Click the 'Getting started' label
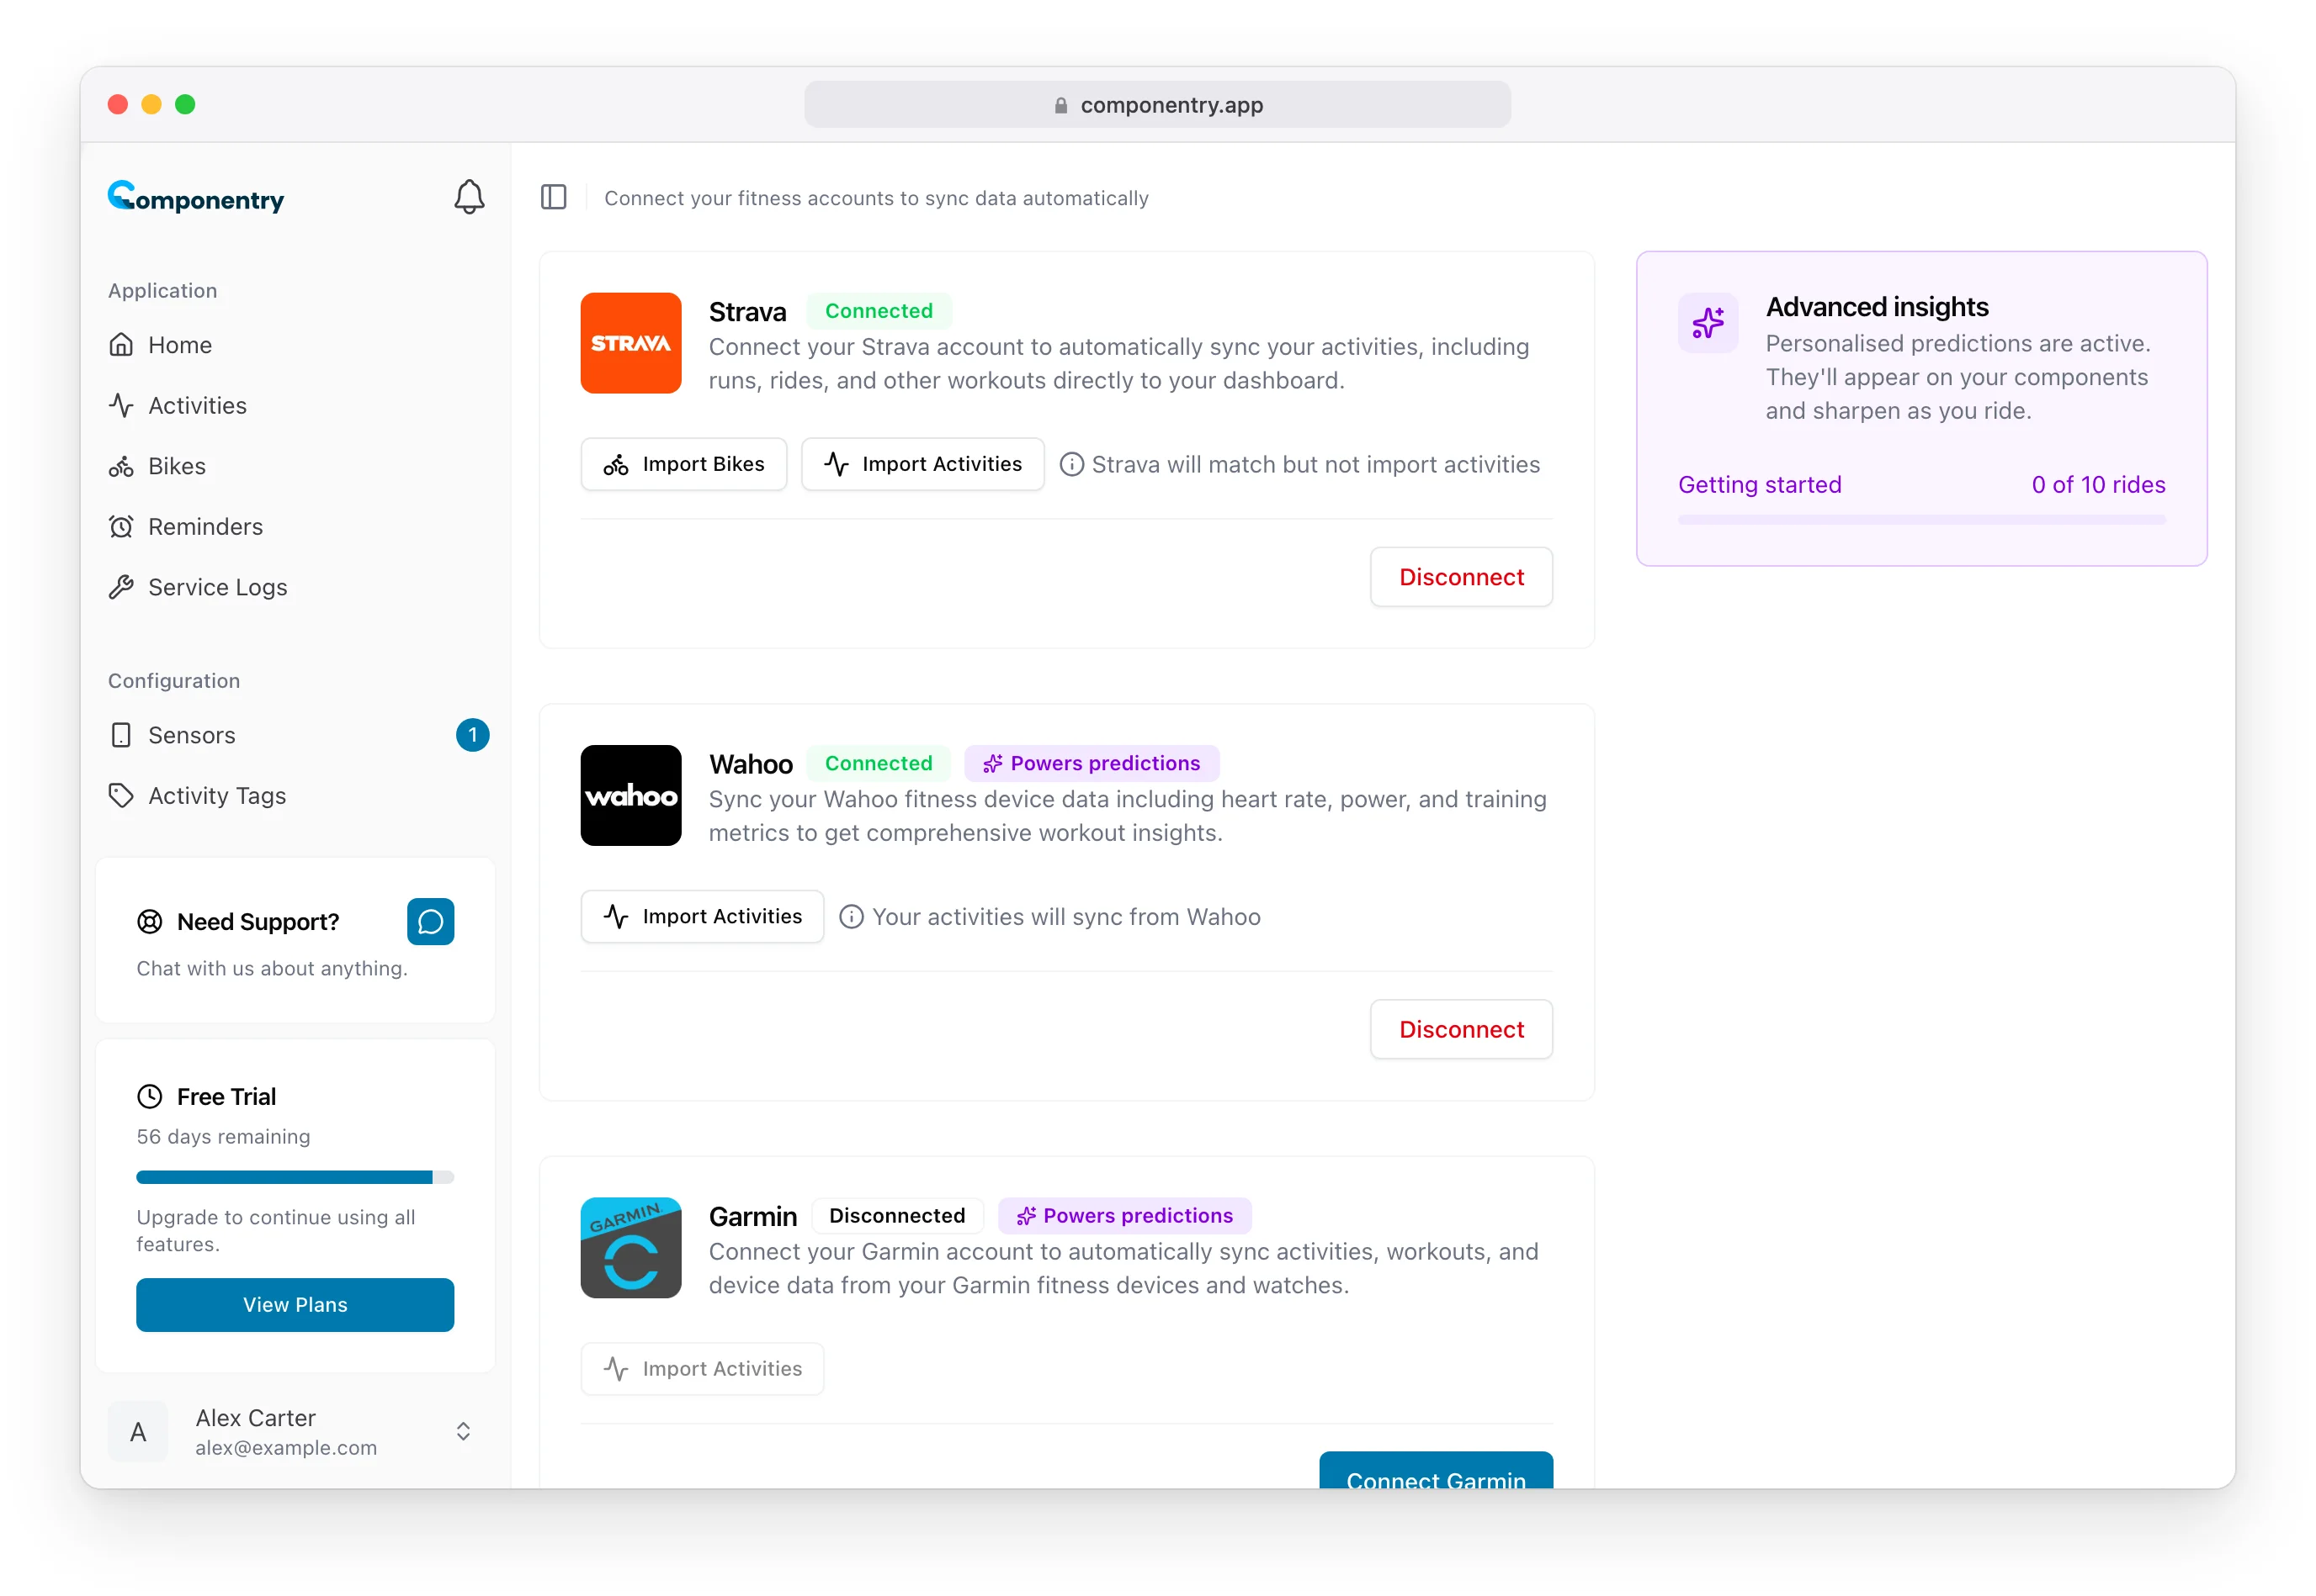 1760,484
